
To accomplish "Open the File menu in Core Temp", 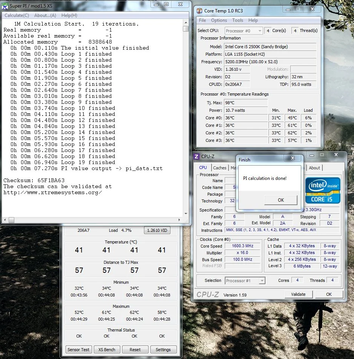I will [202, 20].
